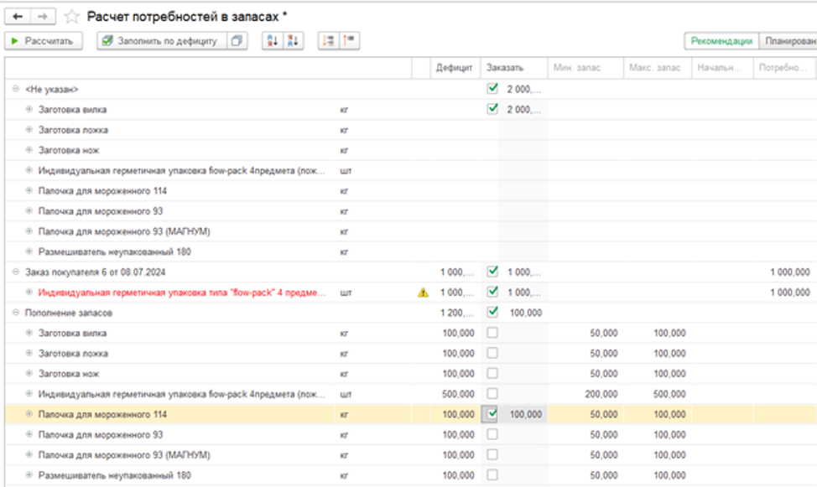The image size is (817, 487).
Task: Select red row Индивидуальная герметичная упаковка типа flow-pack
Action: [x=182, y=293]
